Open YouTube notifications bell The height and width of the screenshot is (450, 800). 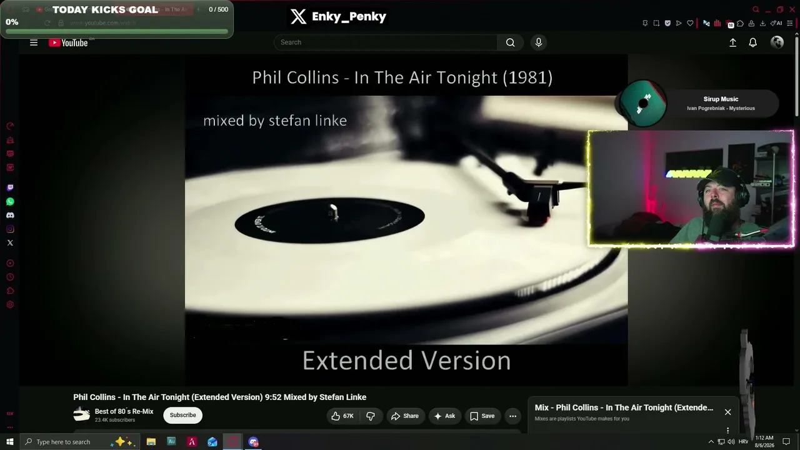[x=753, y=42]
